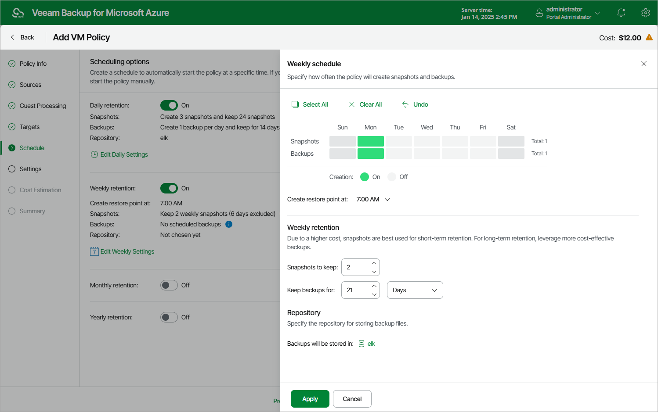Open the settings gear icon
The image size is (658, 412).
point(645,13)
